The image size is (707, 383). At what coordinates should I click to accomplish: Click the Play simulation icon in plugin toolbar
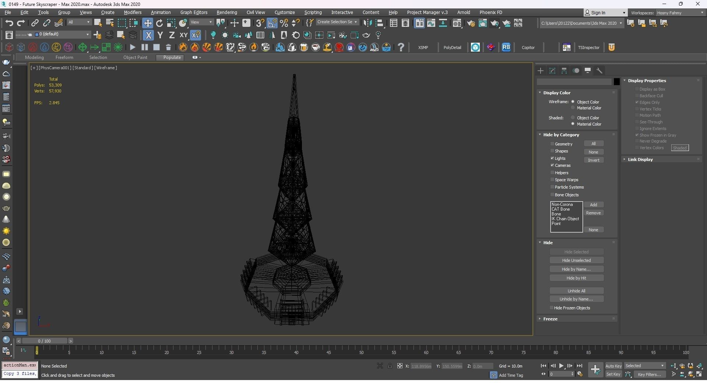(133, 47)
